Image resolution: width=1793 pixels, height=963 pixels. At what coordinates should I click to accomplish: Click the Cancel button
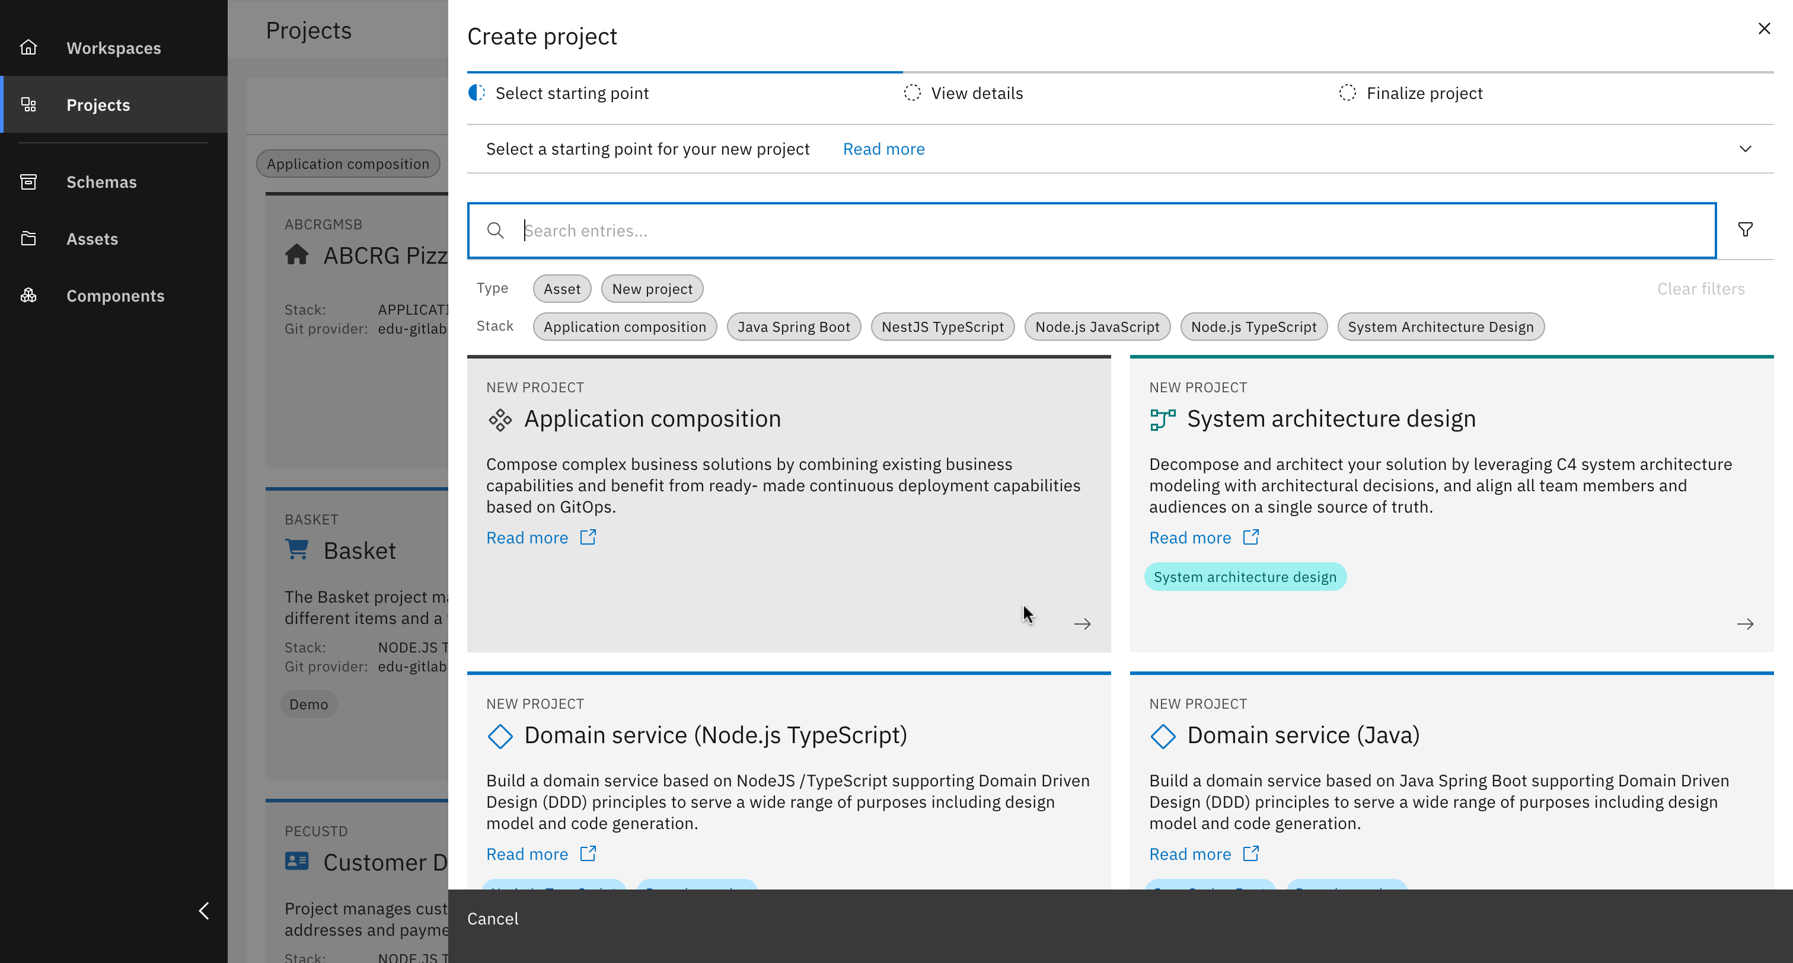coord(492,919)
